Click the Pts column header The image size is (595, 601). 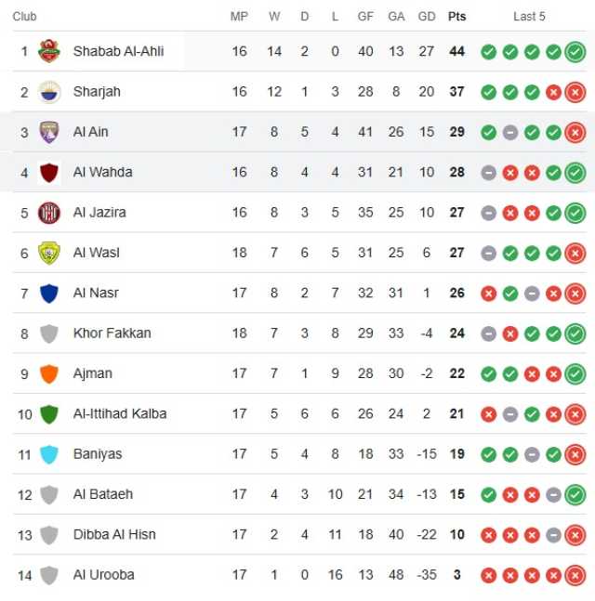(456, 17)
